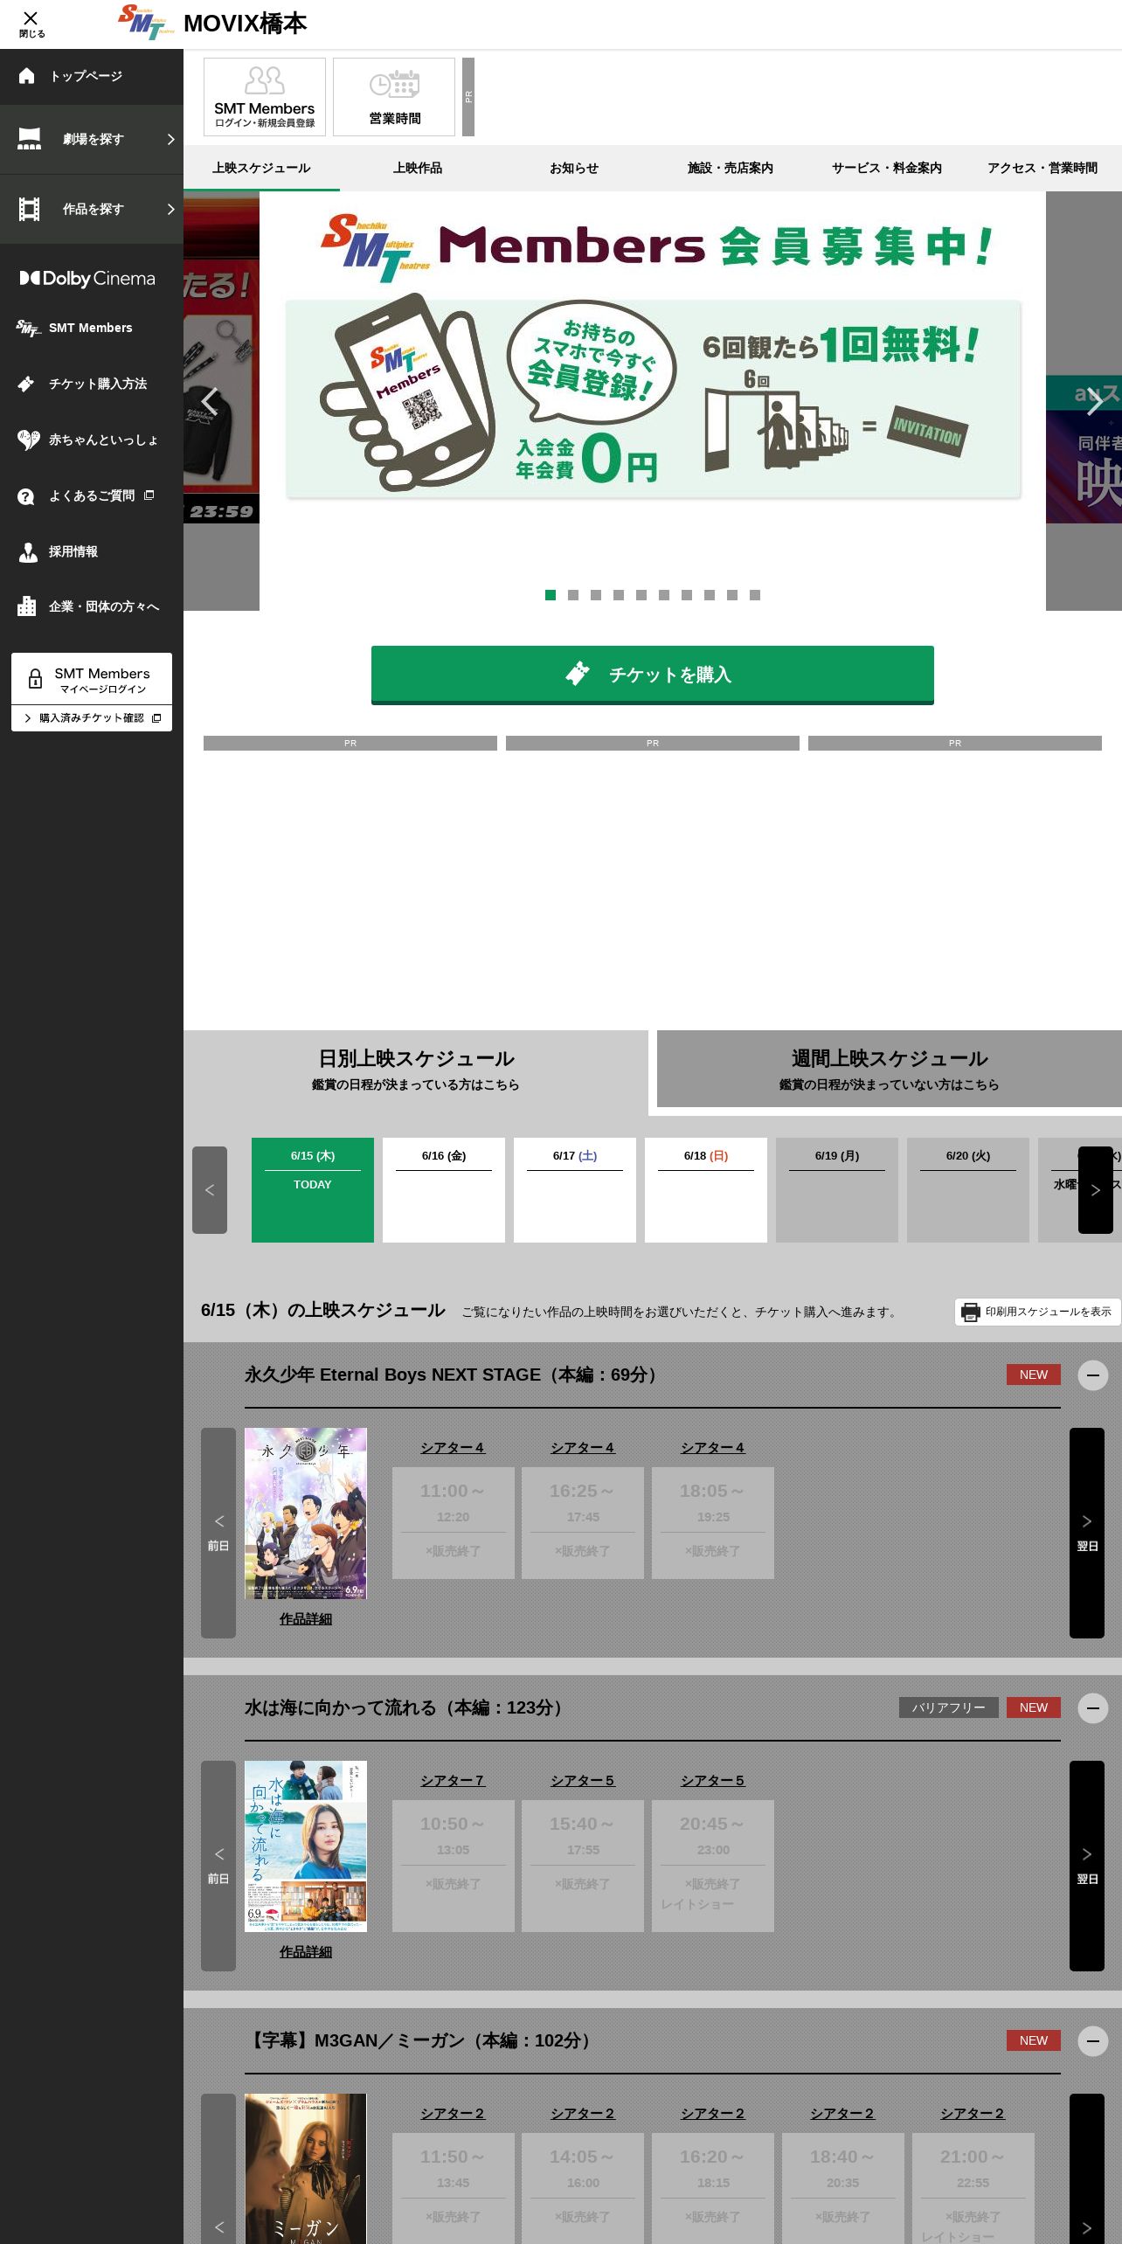The height and width of the screenshot is (2244, 1122).
Task: Open 作品詳細 under 水は海に向かって流れる poster
Action: tap(306, 1952)
